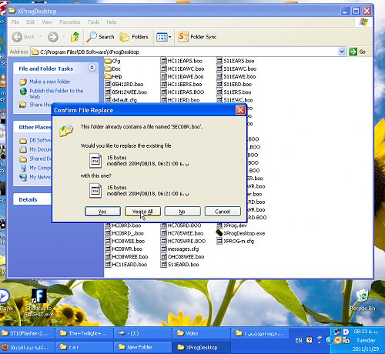The width and height of the screenshot is (385, 354).
Task: Open the Recycle Bin desktop icon
Action: coord(363,300)
